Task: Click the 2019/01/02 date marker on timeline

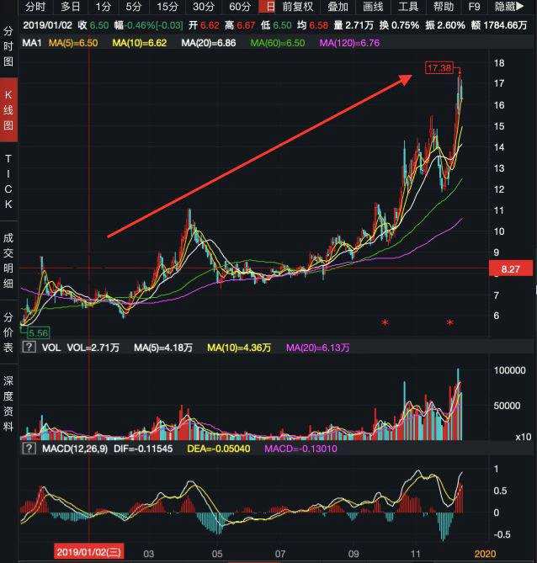Action: 88,552
